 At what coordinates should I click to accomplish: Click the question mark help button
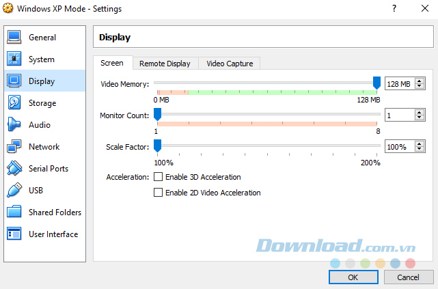[x=394, y=8]
